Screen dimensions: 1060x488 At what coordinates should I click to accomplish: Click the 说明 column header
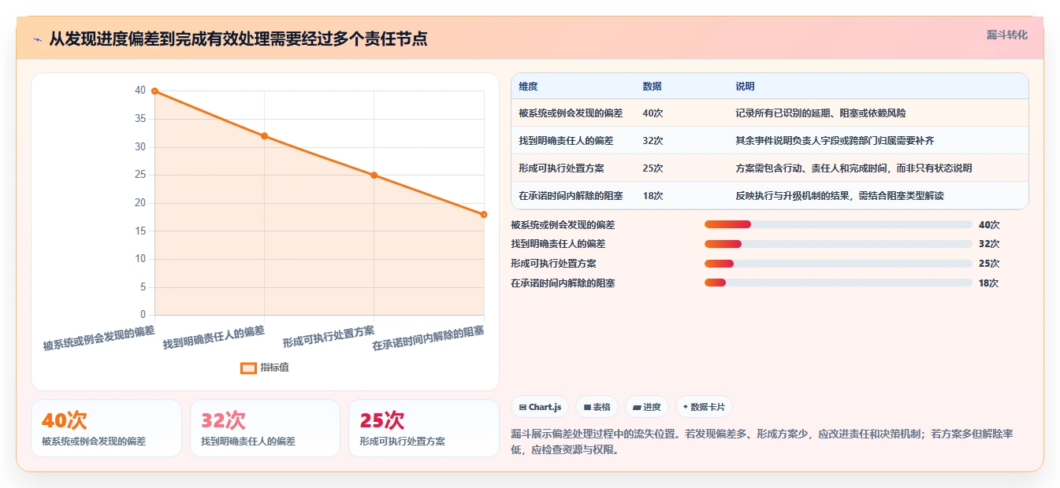point(745,87)
